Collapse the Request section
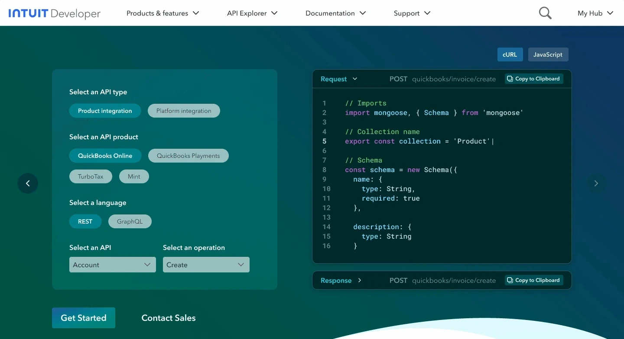 [x=339, y=79]
